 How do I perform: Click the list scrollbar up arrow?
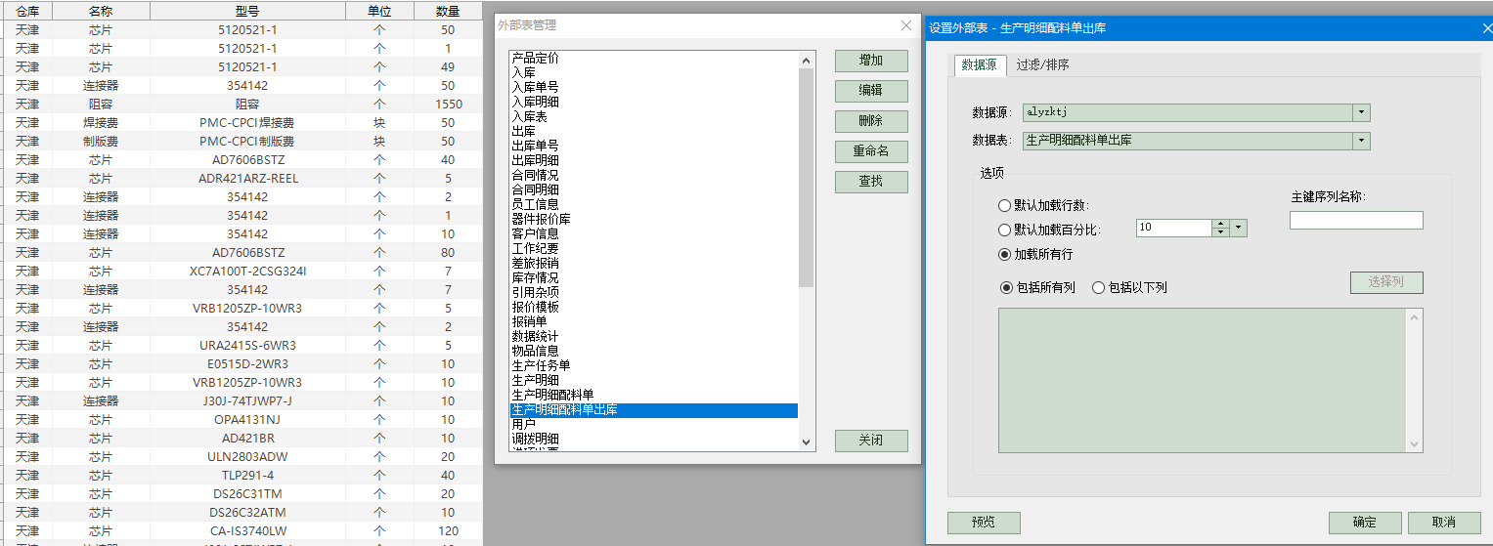click(x=807, y=59)
